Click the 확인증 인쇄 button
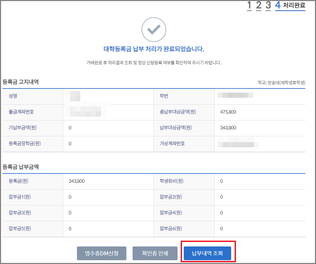This screenshot has height=264, width=316. click(155, 253)
